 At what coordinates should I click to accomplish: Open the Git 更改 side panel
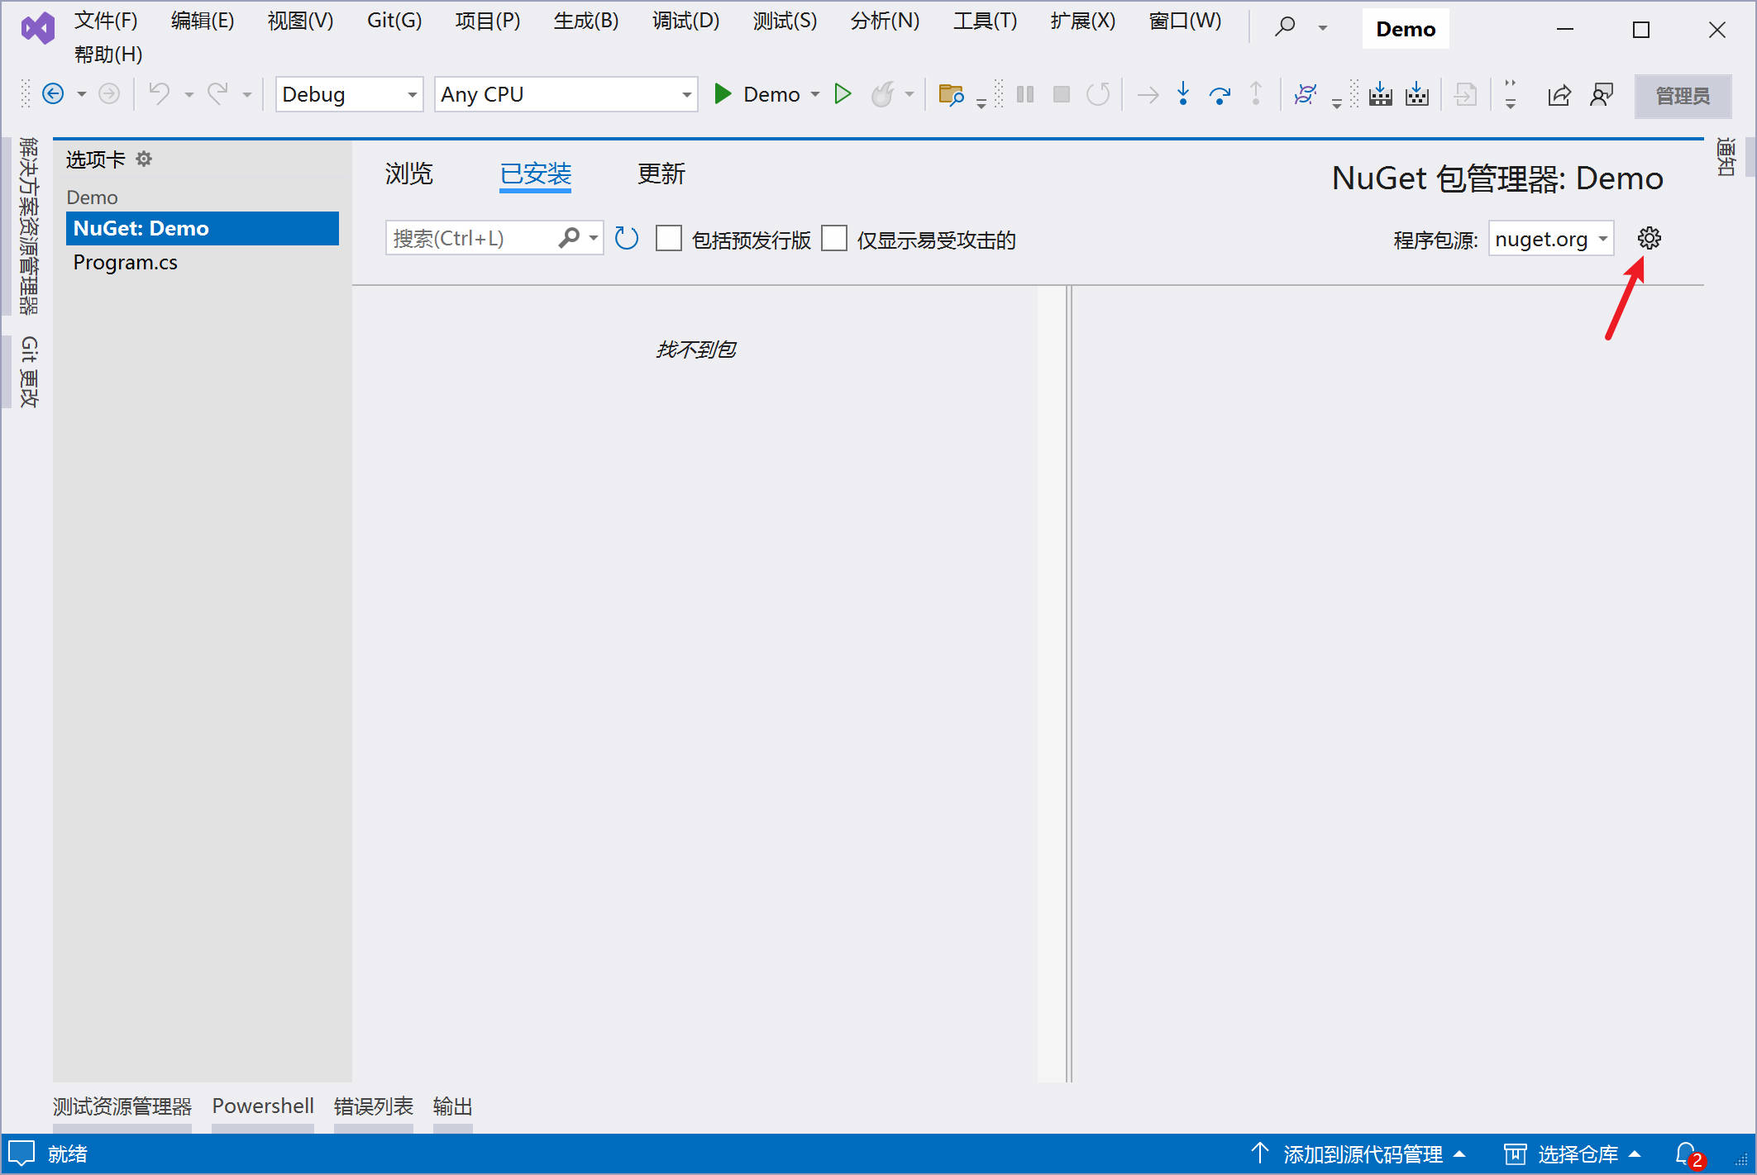(x=28, y=372)
